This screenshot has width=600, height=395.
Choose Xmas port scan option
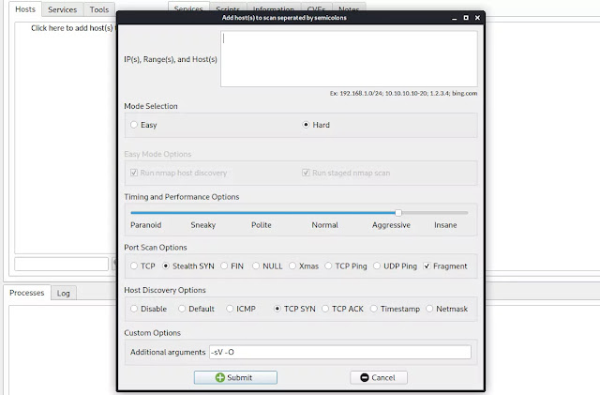click(292, 266)
